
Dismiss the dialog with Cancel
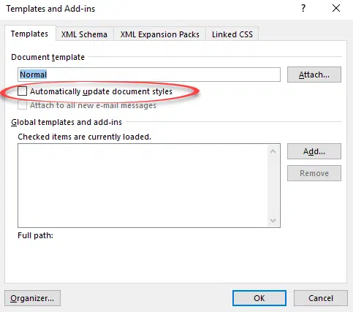pyautogui.click(x=321, y=298)
